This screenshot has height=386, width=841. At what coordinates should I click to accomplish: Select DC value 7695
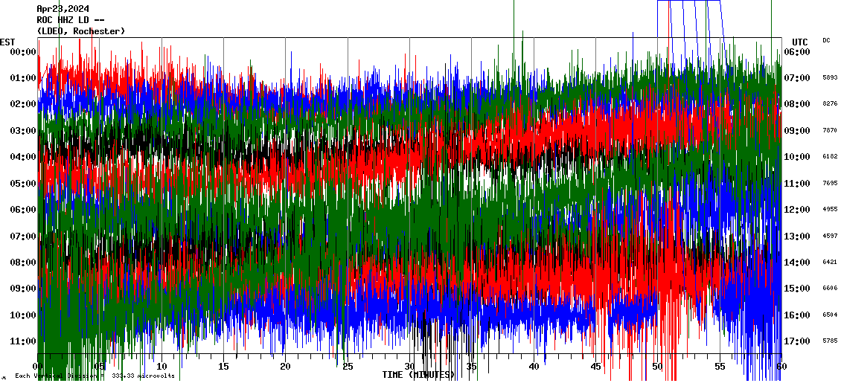[x=830, y=183]
